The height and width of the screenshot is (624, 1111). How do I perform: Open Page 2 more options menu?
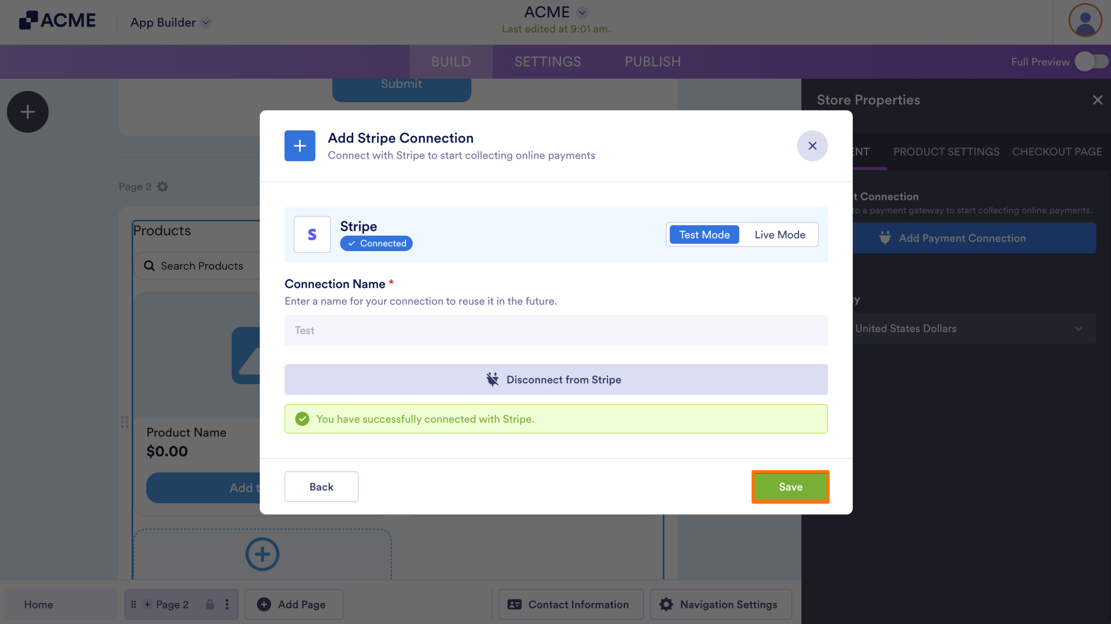tap(227, 604)
